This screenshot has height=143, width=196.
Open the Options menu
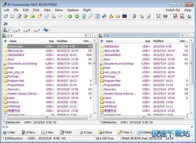pos(73,10)
